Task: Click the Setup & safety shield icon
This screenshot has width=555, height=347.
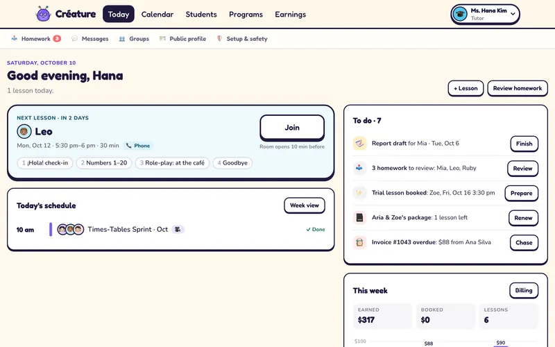Action: [x=219, y=38]
